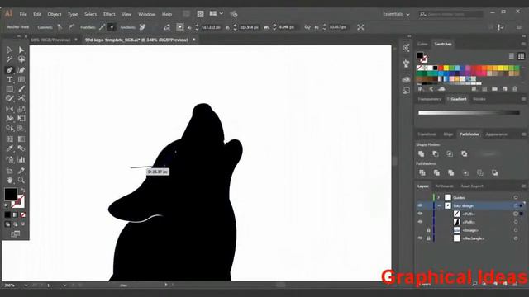Select the Curvature tool
The width and height of the screenshot is (529, 297).
pyautogui.click(x=21, y=70)
